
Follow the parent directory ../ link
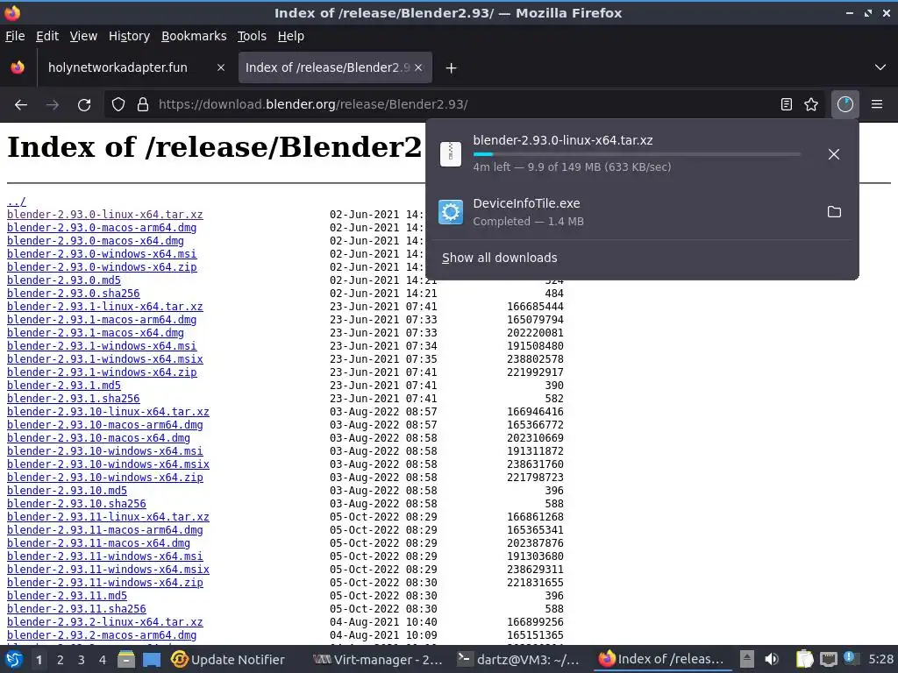(x=17, y=202)
